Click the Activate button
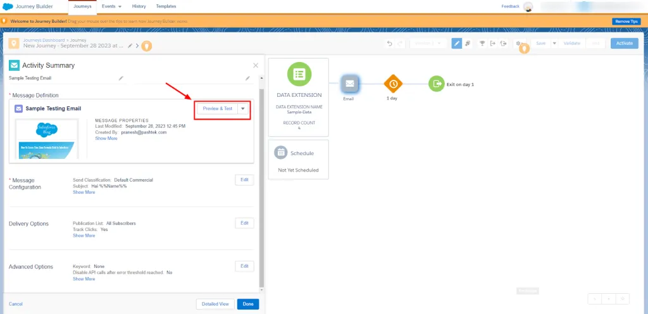Image resolution: width=648 pixels, height=314 pixels. [x=625, y=43]
